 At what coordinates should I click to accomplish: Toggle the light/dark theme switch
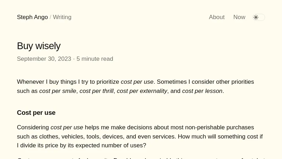[259, 17]
